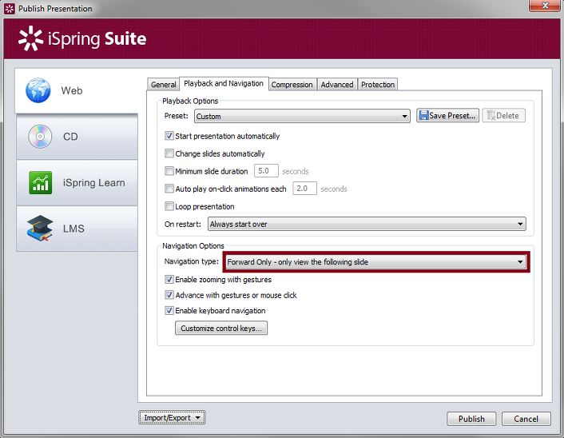Toggle Advance with gestures or mouse click
564x438 pixels.
pyautogui.click(x=169, y=295)
